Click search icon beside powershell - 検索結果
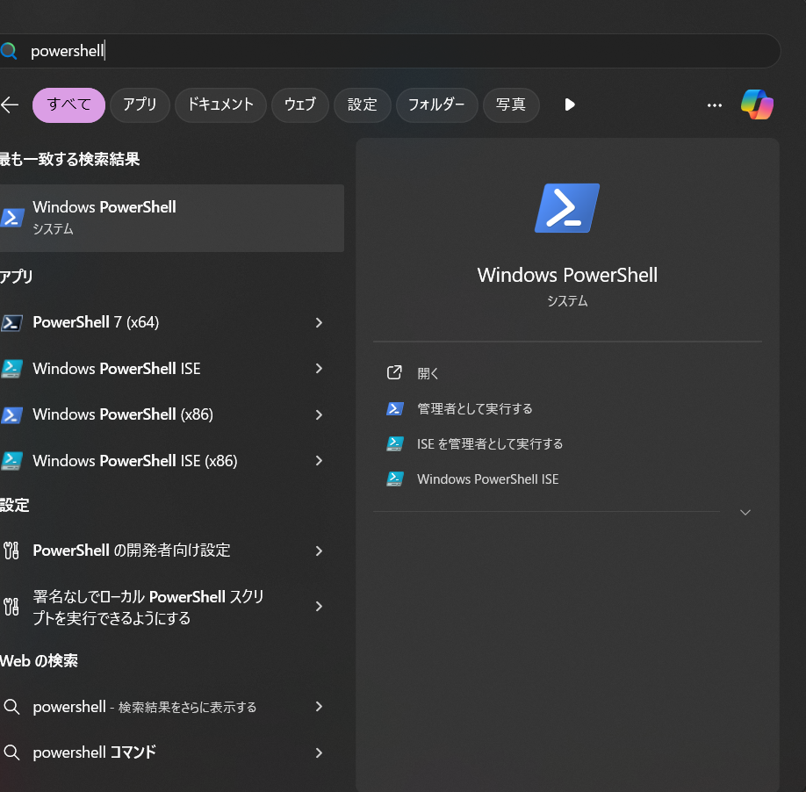 click(11, 707)
